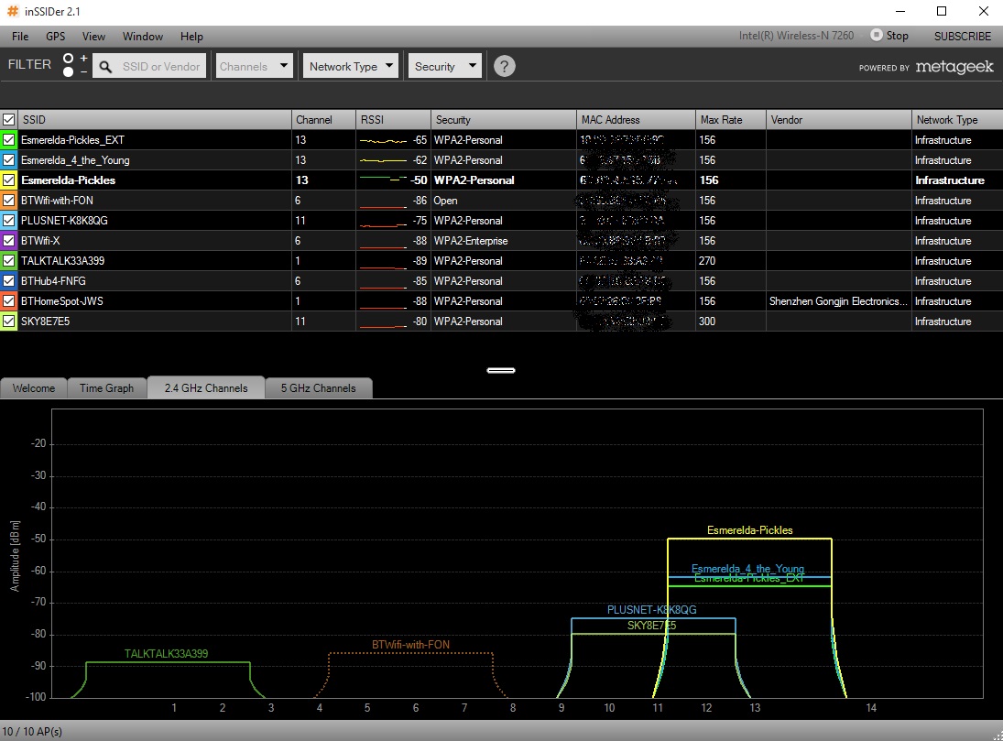Click the search magnifier icon in filter
The height and width of the screenshot is (741, 1003).
tap(105, 67)
